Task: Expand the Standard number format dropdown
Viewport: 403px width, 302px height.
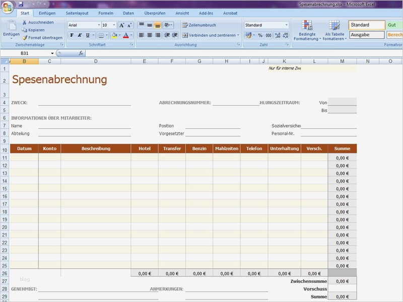Action: [x=287, y=25]
